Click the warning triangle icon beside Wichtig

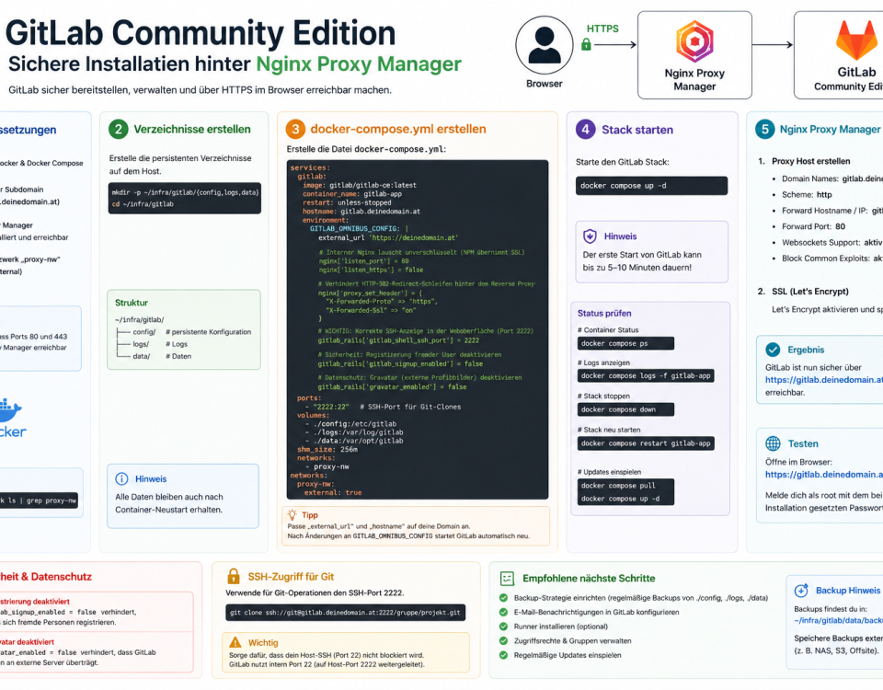pos(235,642)
